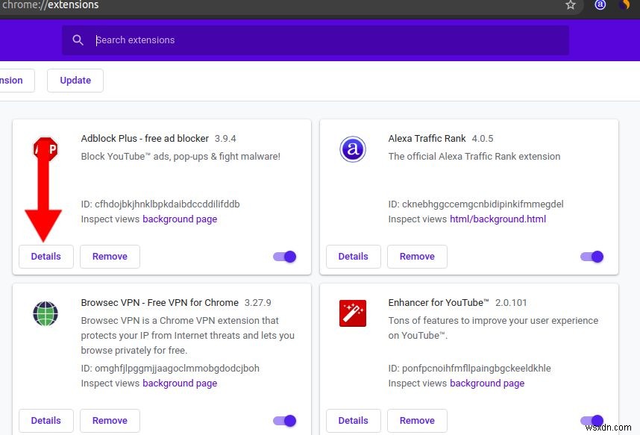This screenshot has width=640, height=435.
Task: Open Details for Enhancer for YouTube
Action: click(x=354, y=421)
